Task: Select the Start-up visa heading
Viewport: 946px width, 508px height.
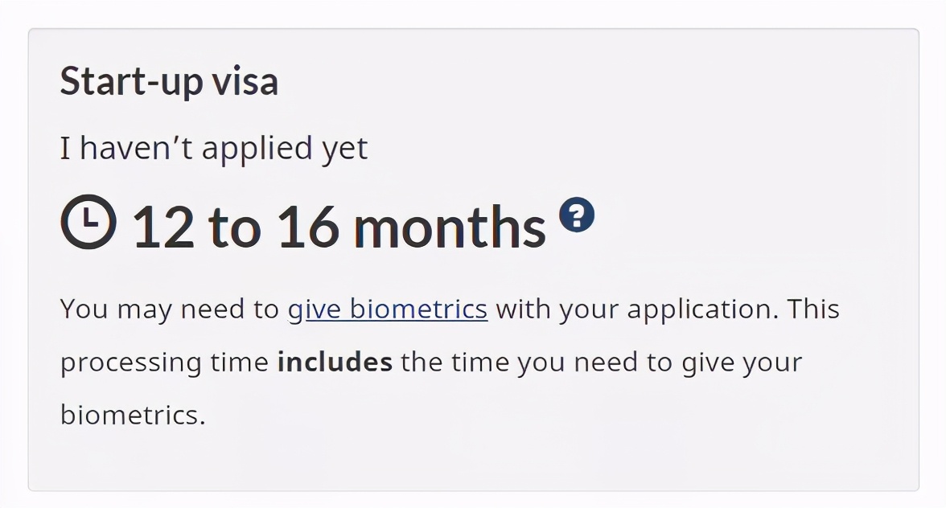Action: pos(170,81)
